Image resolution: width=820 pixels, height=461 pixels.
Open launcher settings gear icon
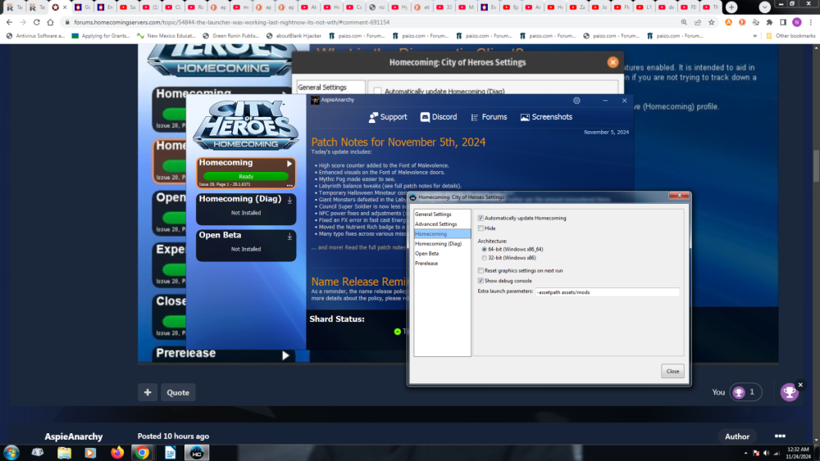(x=576, y=101)
